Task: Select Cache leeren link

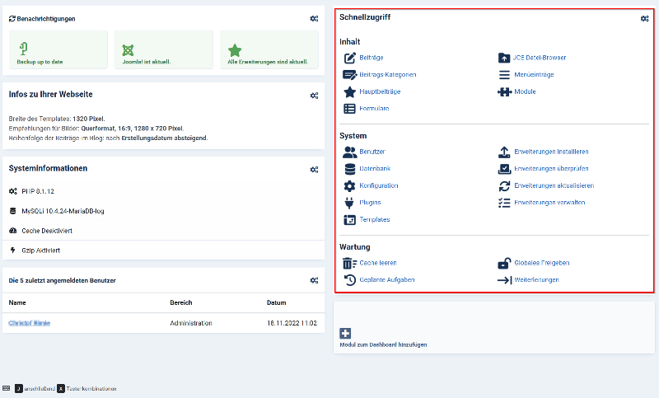Action: coord(378,263)
